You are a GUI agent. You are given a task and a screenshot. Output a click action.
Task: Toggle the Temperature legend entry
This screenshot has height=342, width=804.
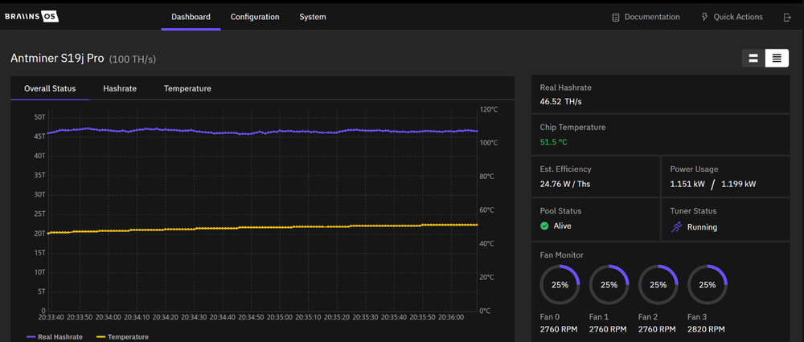(x=122, y=337)
